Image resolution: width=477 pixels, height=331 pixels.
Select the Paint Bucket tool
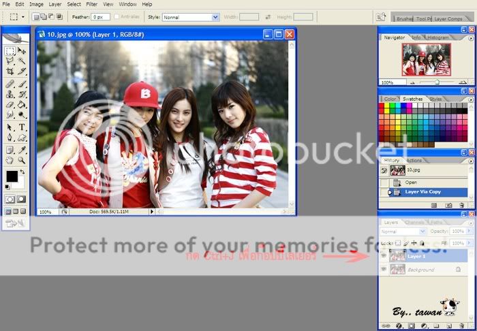click(x=22, y=105)
